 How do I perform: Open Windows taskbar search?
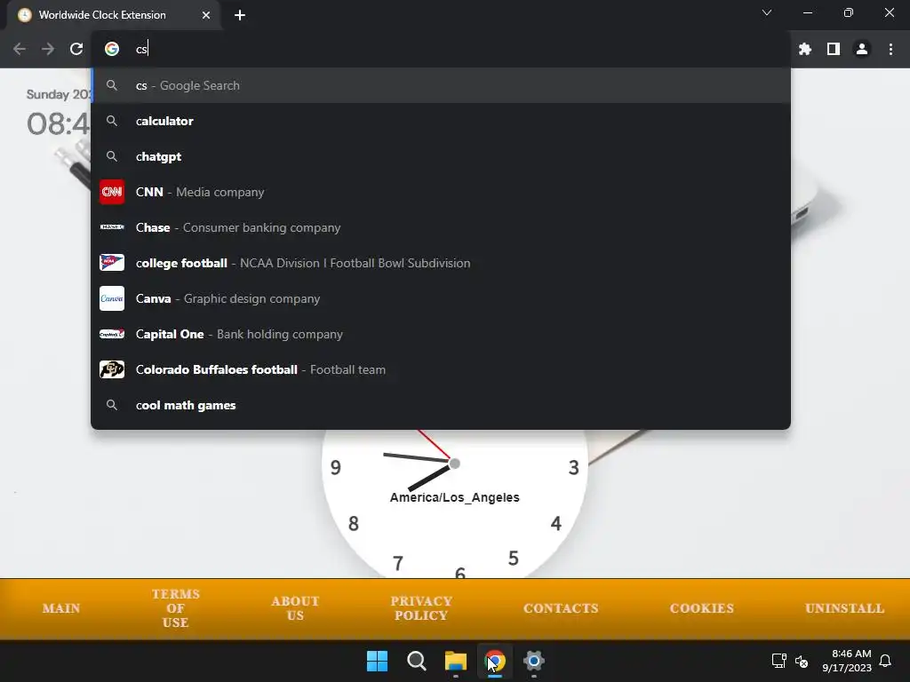tap(417, 661)
